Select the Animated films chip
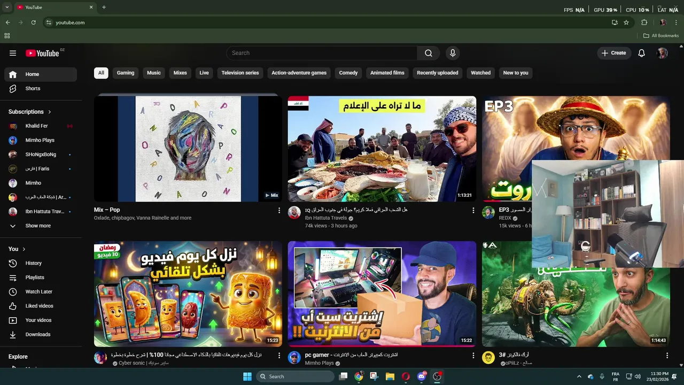Image resolution: width=684 pixels, height=385 pixels. (x=387, y=73)
